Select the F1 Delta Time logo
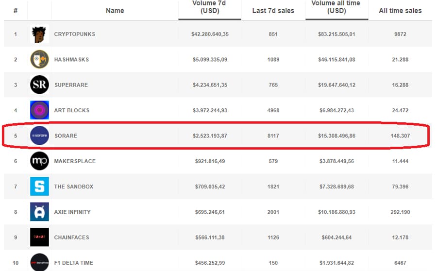The height and width of the screenshot is (271, 437). [x=39, y=262]
